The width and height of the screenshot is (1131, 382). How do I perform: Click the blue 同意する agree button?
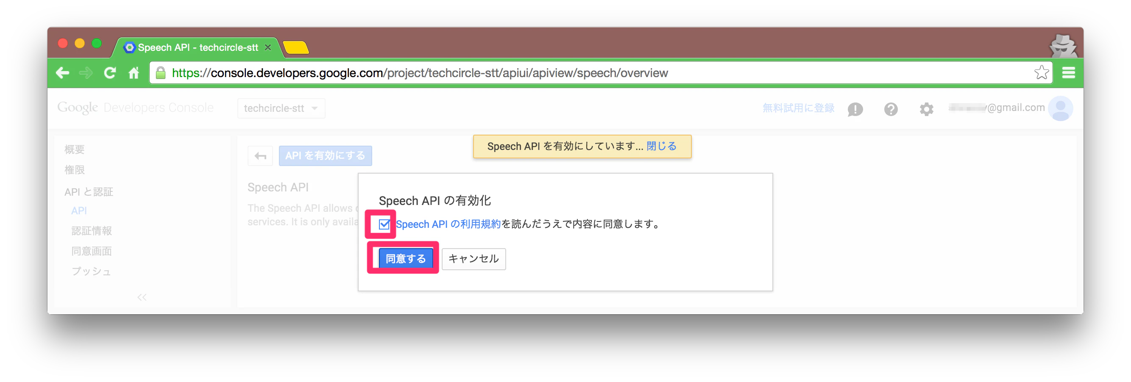[405, 259]
